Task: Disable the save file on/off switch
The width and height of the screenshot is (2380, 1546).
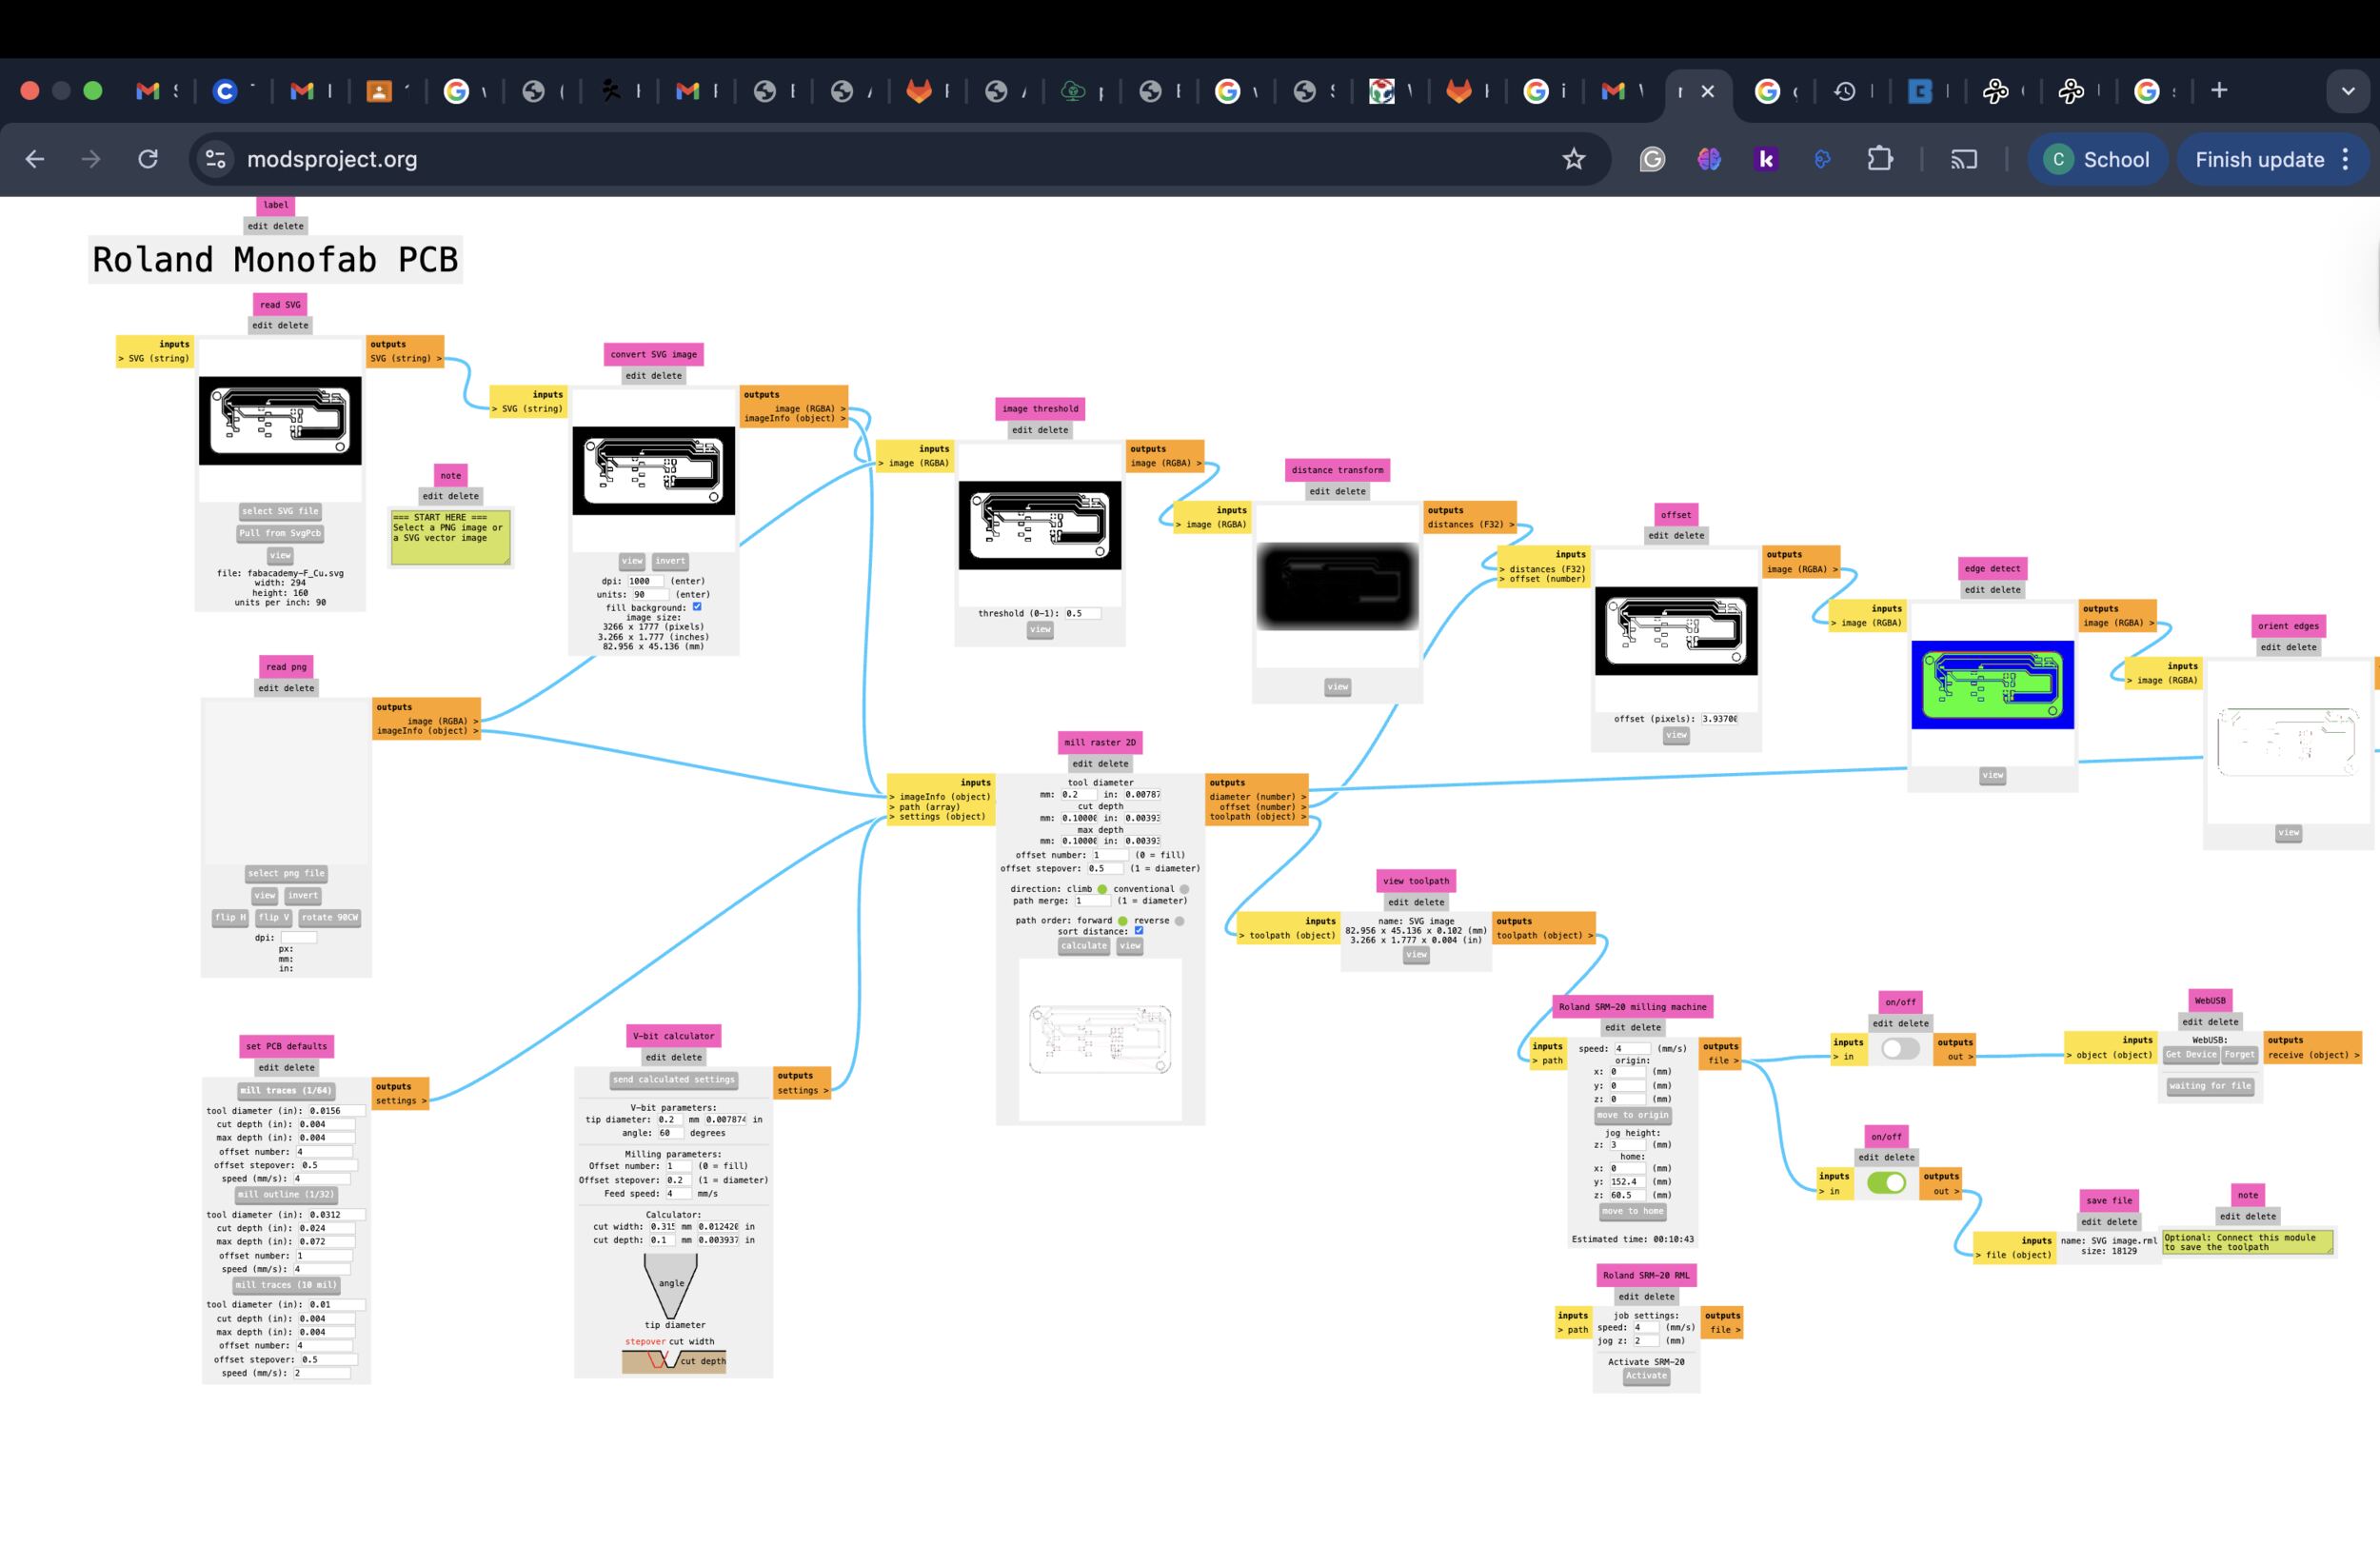Action: point(1886,1183)
